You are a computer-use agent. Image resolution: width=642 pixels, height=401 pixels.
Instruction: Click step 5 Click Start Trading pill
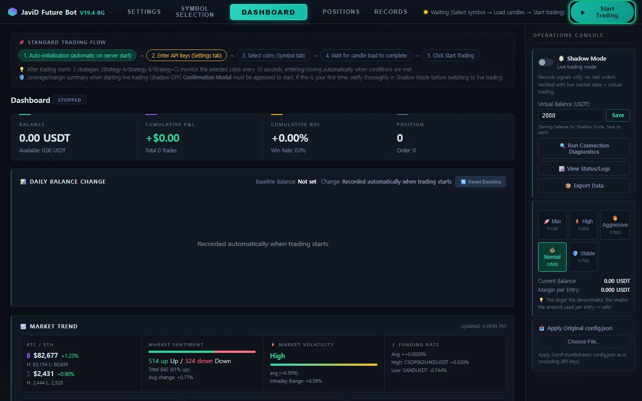pos(451,56)
